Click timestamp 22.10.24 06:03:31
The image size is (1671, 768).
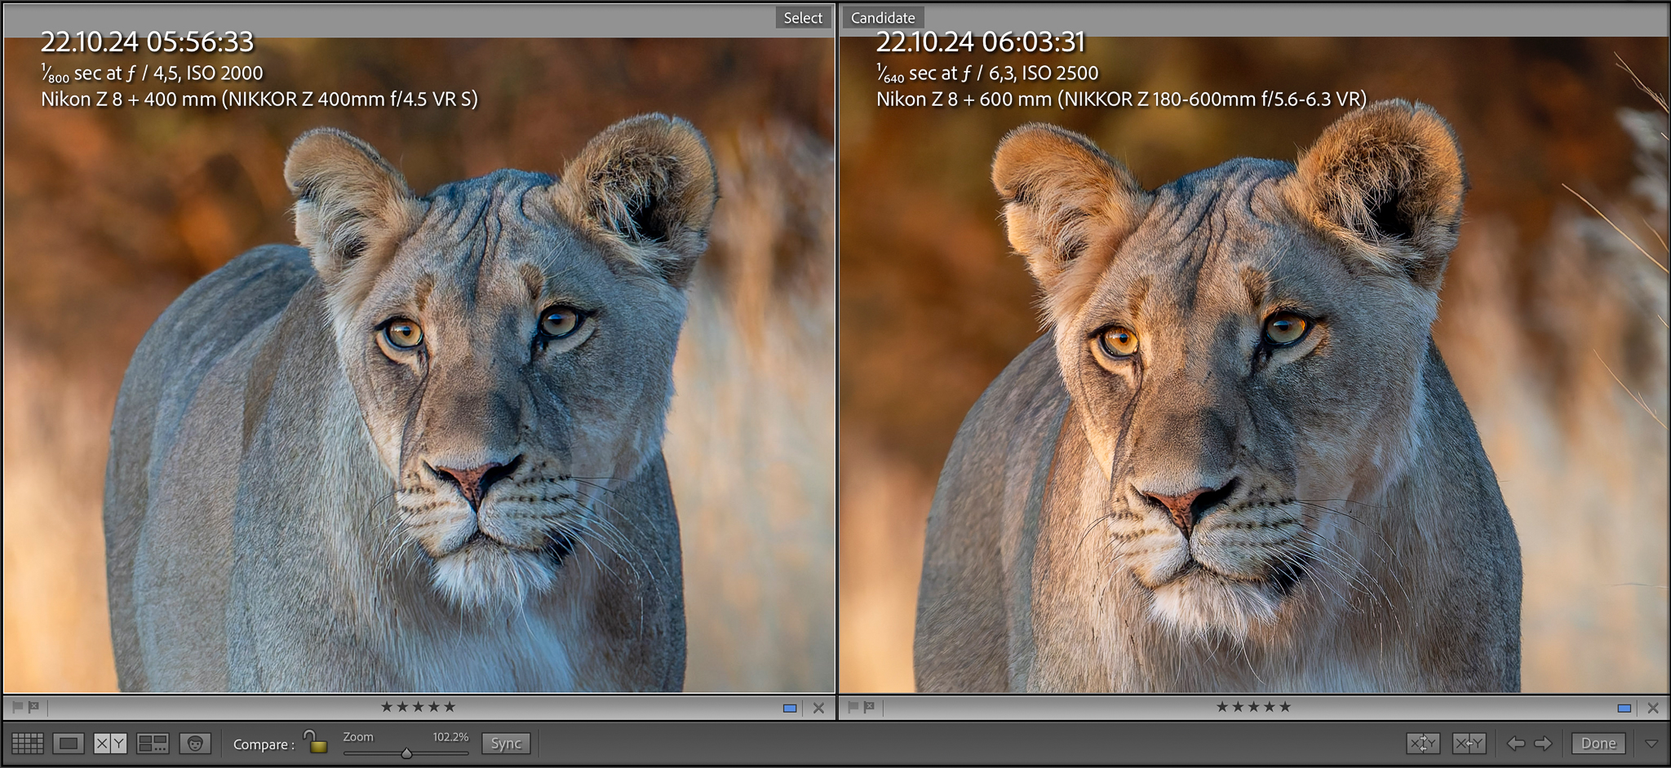(x=981, y=42)
